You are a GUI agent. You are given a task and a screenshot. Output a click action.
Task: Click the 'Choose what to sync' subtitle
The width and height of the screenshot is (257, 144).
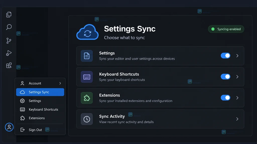coord(124,37)
